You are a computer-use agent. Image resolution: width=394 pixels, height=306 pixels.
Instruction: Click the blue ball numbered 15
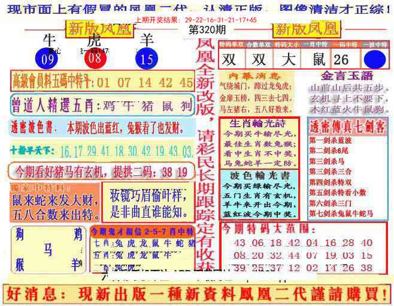(146, 59)
